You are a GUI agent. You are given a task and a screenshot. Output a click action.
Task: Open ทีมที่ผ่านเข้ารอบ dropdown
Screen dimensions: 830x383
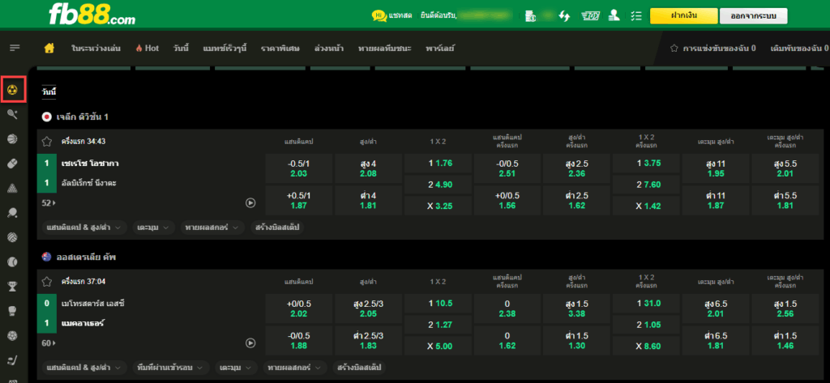(x=171, y=367)
